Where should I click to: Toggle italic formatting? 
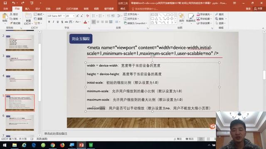53,22
